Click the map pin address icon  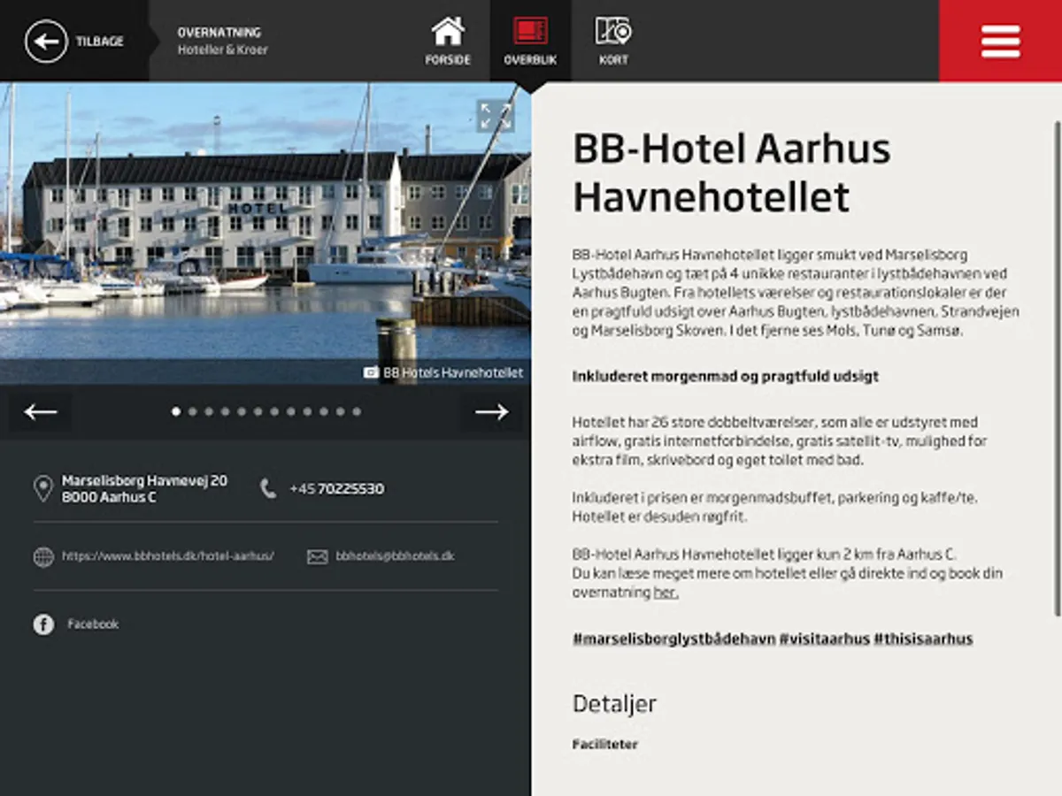point(42,488)
